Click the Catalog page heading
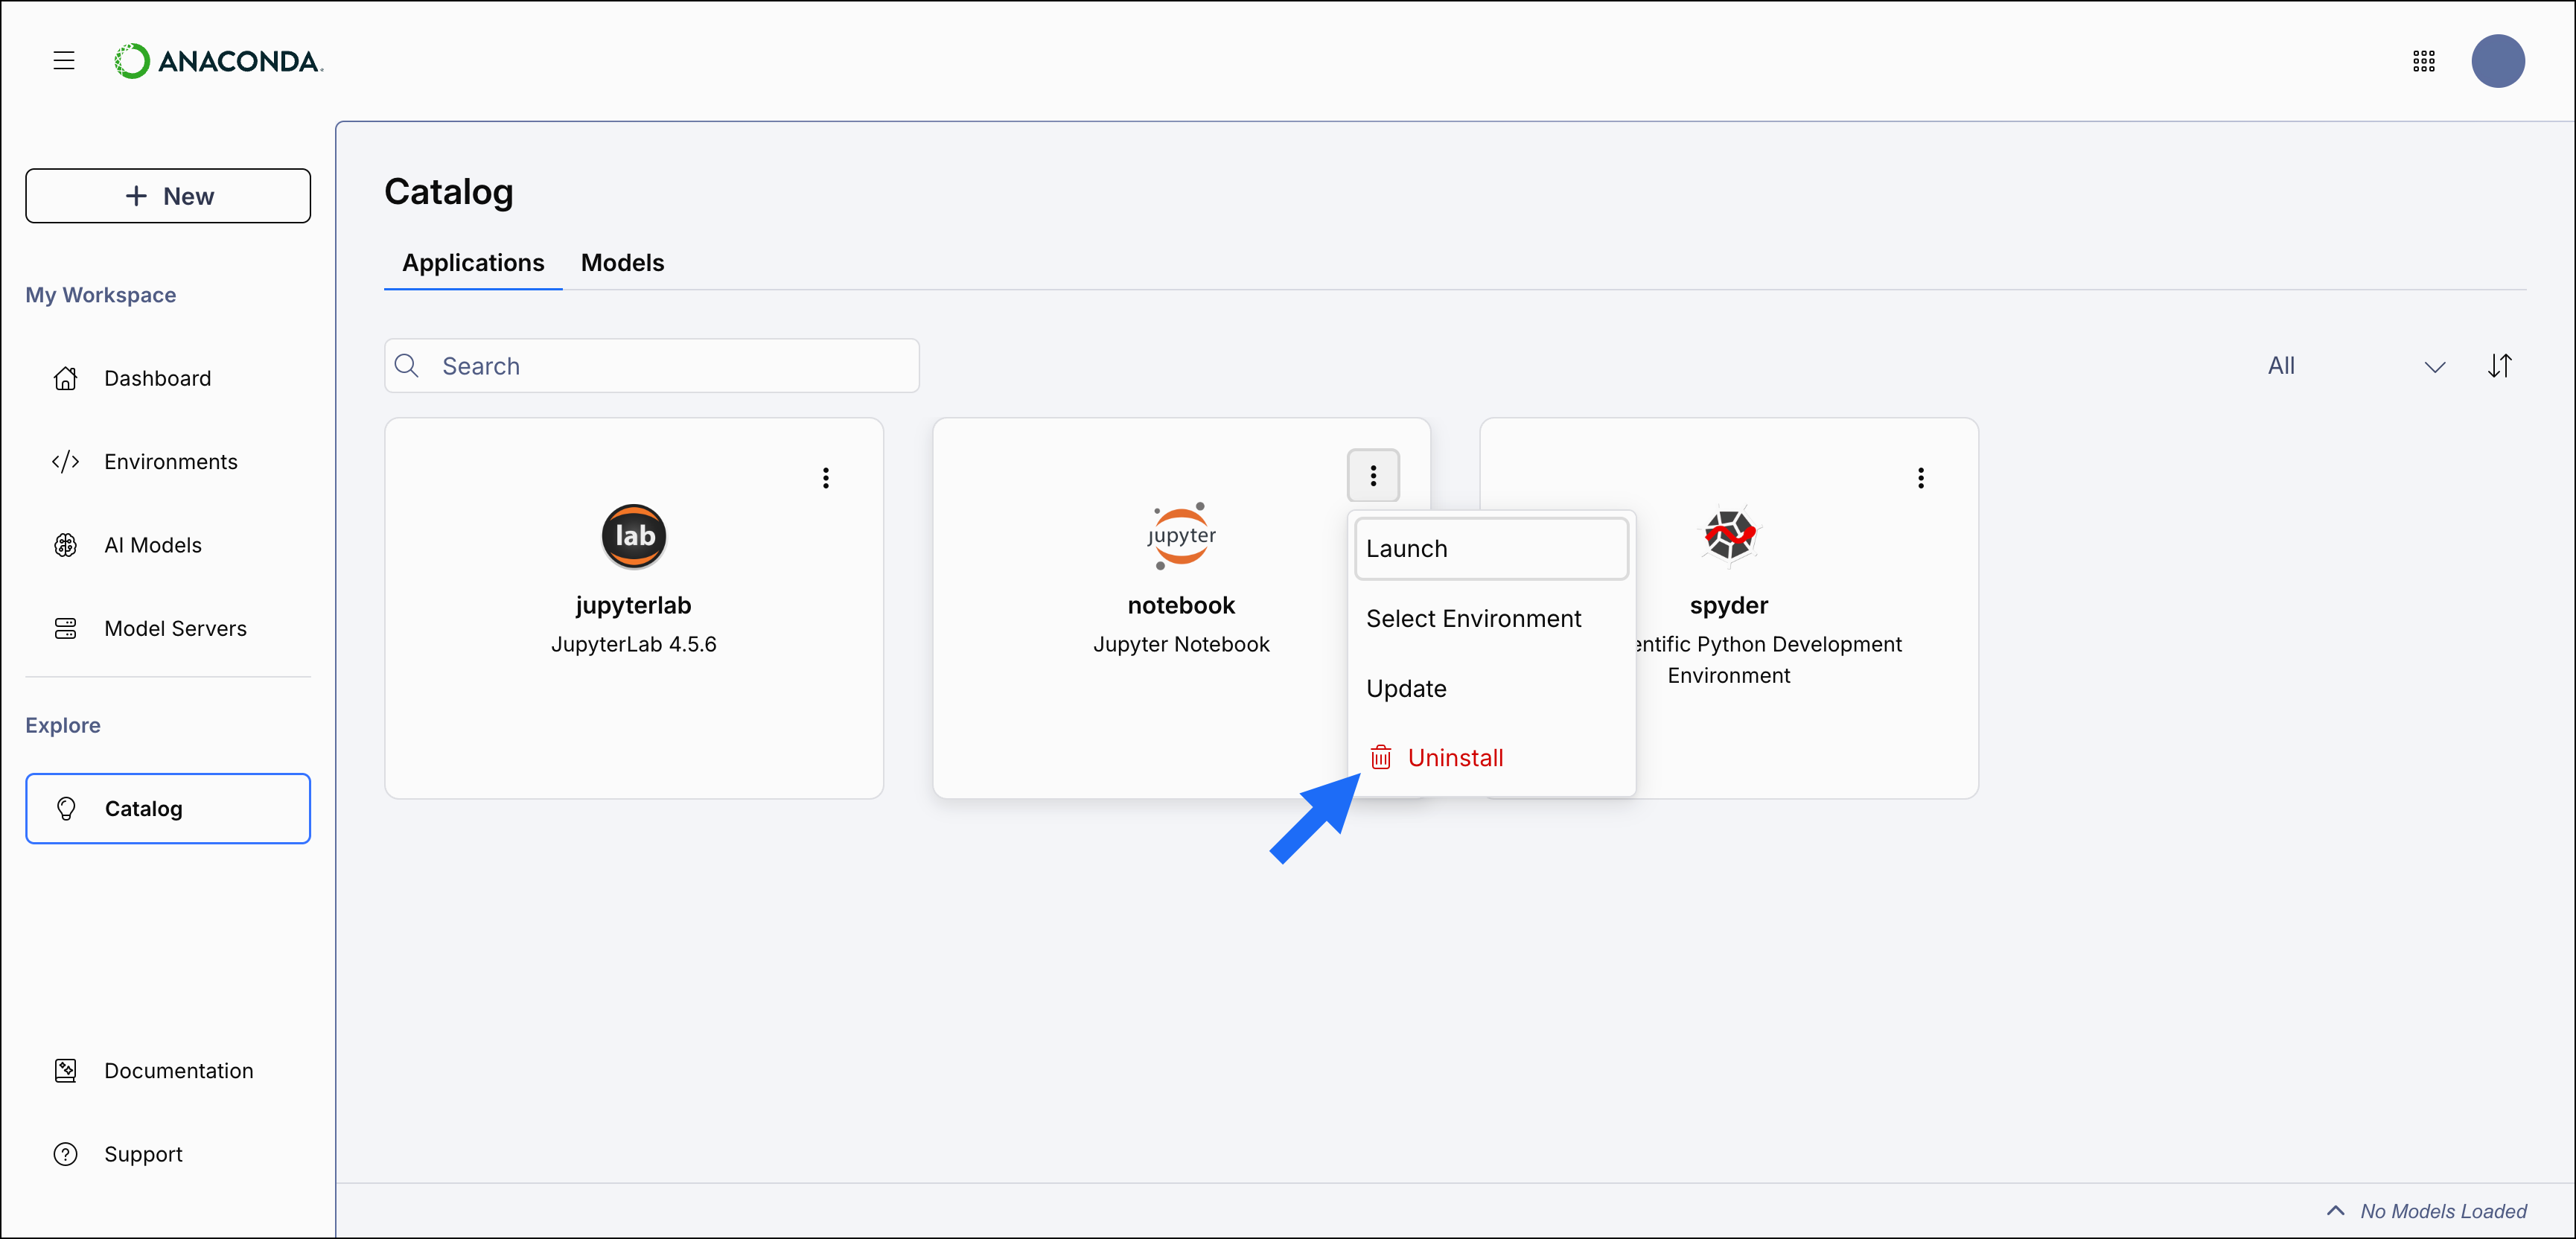 coord(449,191)
